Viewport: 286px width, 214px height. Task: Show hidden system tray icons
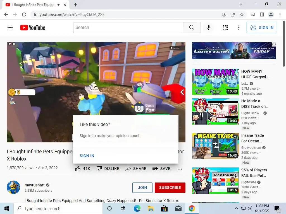pyautogui.click(x=236, y=208)
